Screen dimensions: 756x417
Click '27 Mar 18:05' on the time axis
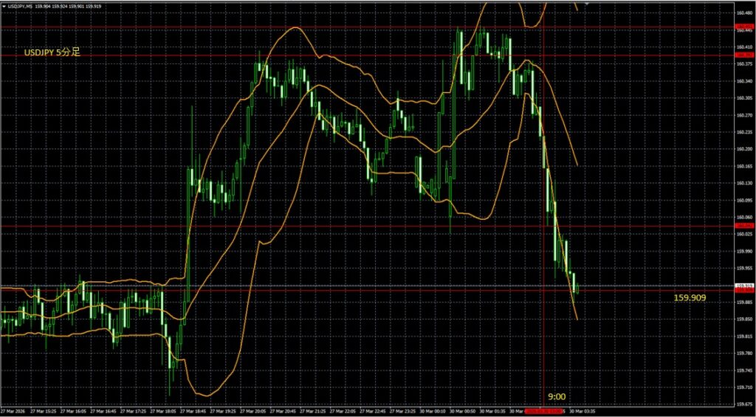[x=163, y=411]
